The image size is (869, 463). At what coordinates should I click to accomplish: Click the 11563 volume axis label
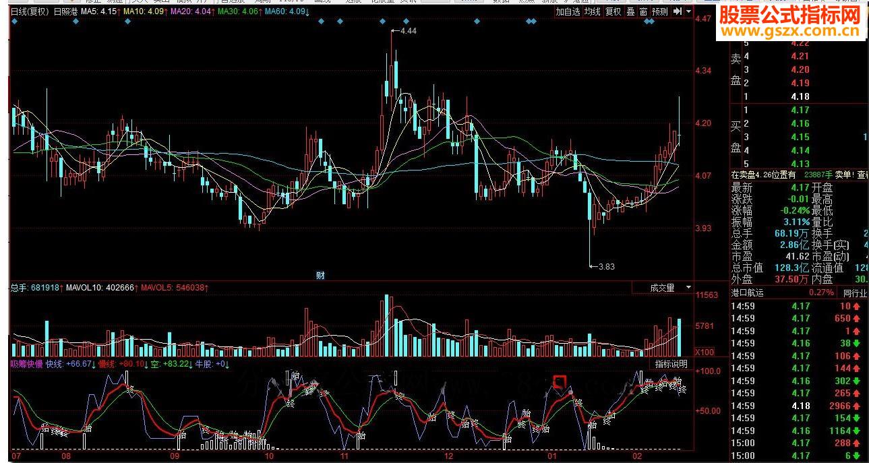coord(706,295)
